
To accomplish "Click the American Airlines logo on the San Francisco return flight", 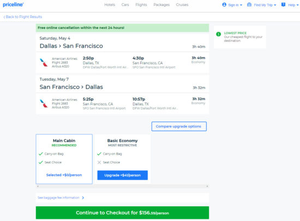I will [x=44, y=103].
